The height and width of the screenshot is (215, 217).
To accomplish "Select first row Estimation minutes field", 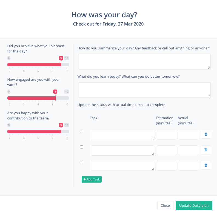I will [x=166, y=135].
